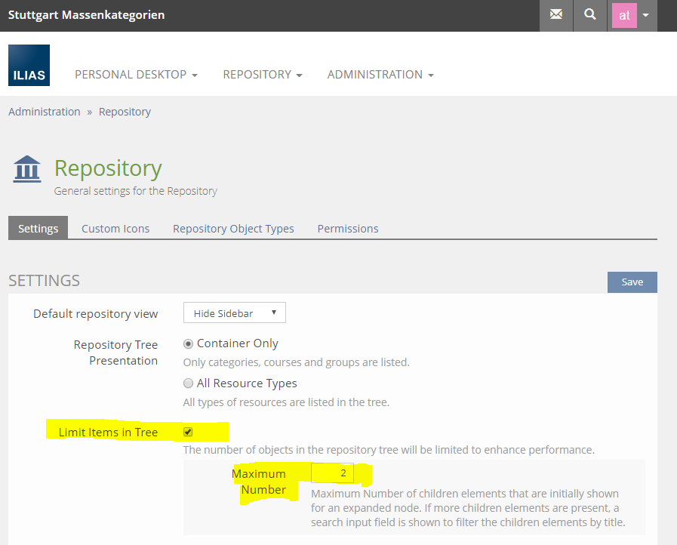Select the All Resource Types option
Viewport: 677px width, 545px height.
[189, 383]
